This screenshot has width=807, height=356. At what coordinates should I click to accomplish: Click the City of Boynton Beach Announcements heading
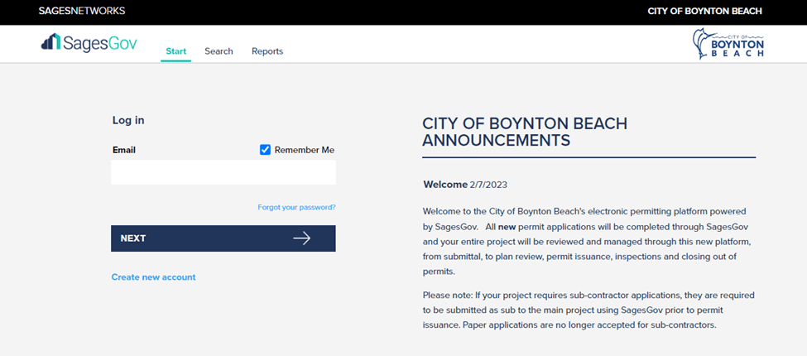click(x=525, y=132)
